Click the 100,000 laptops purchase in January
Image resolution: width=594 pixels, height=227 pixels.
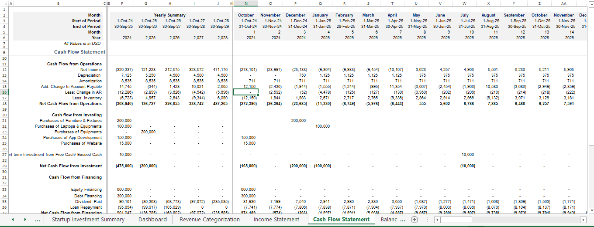[x=322, y=126]
